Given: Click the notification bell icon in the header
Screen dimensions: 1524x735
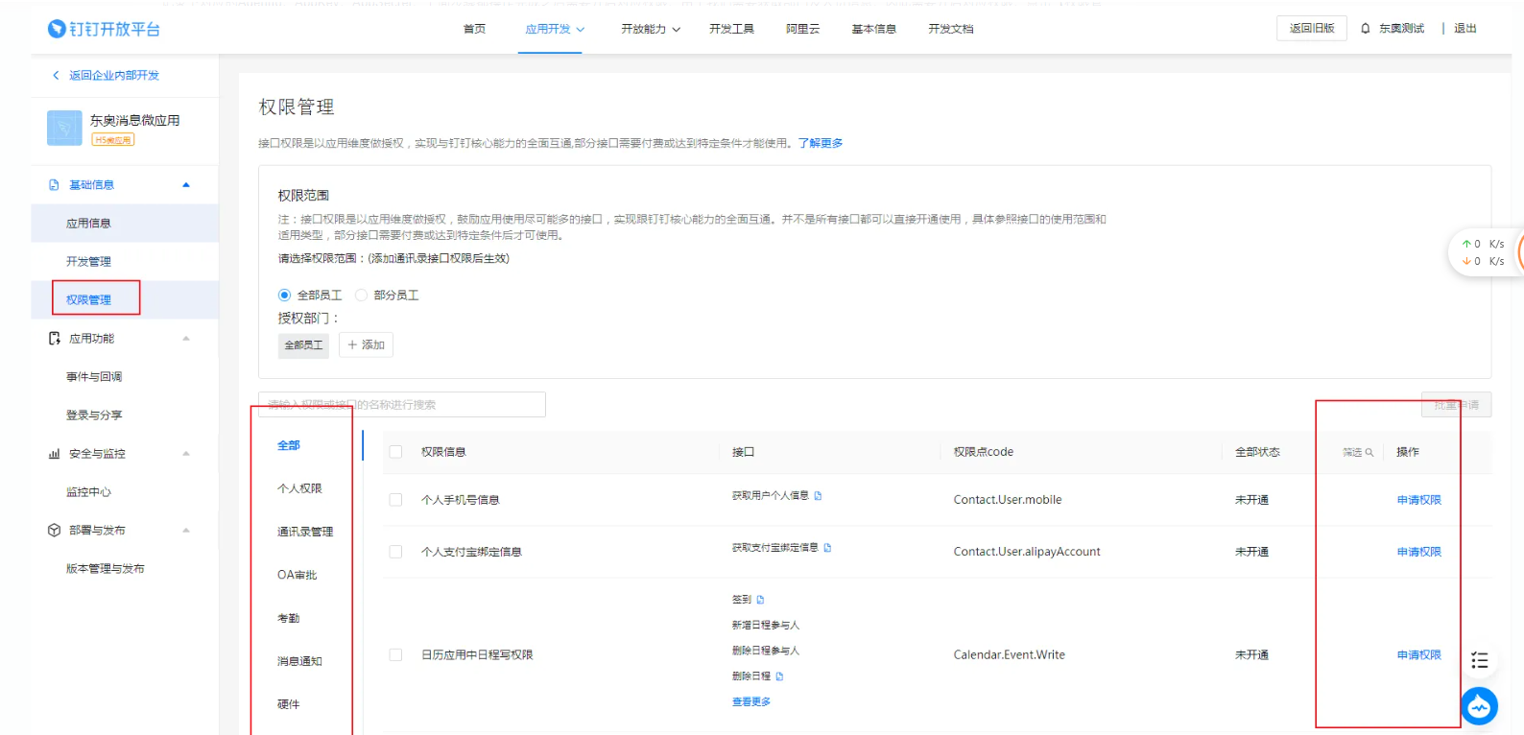Looking at the screenshot, I should pyautogui.click(x=1365, y=29).
